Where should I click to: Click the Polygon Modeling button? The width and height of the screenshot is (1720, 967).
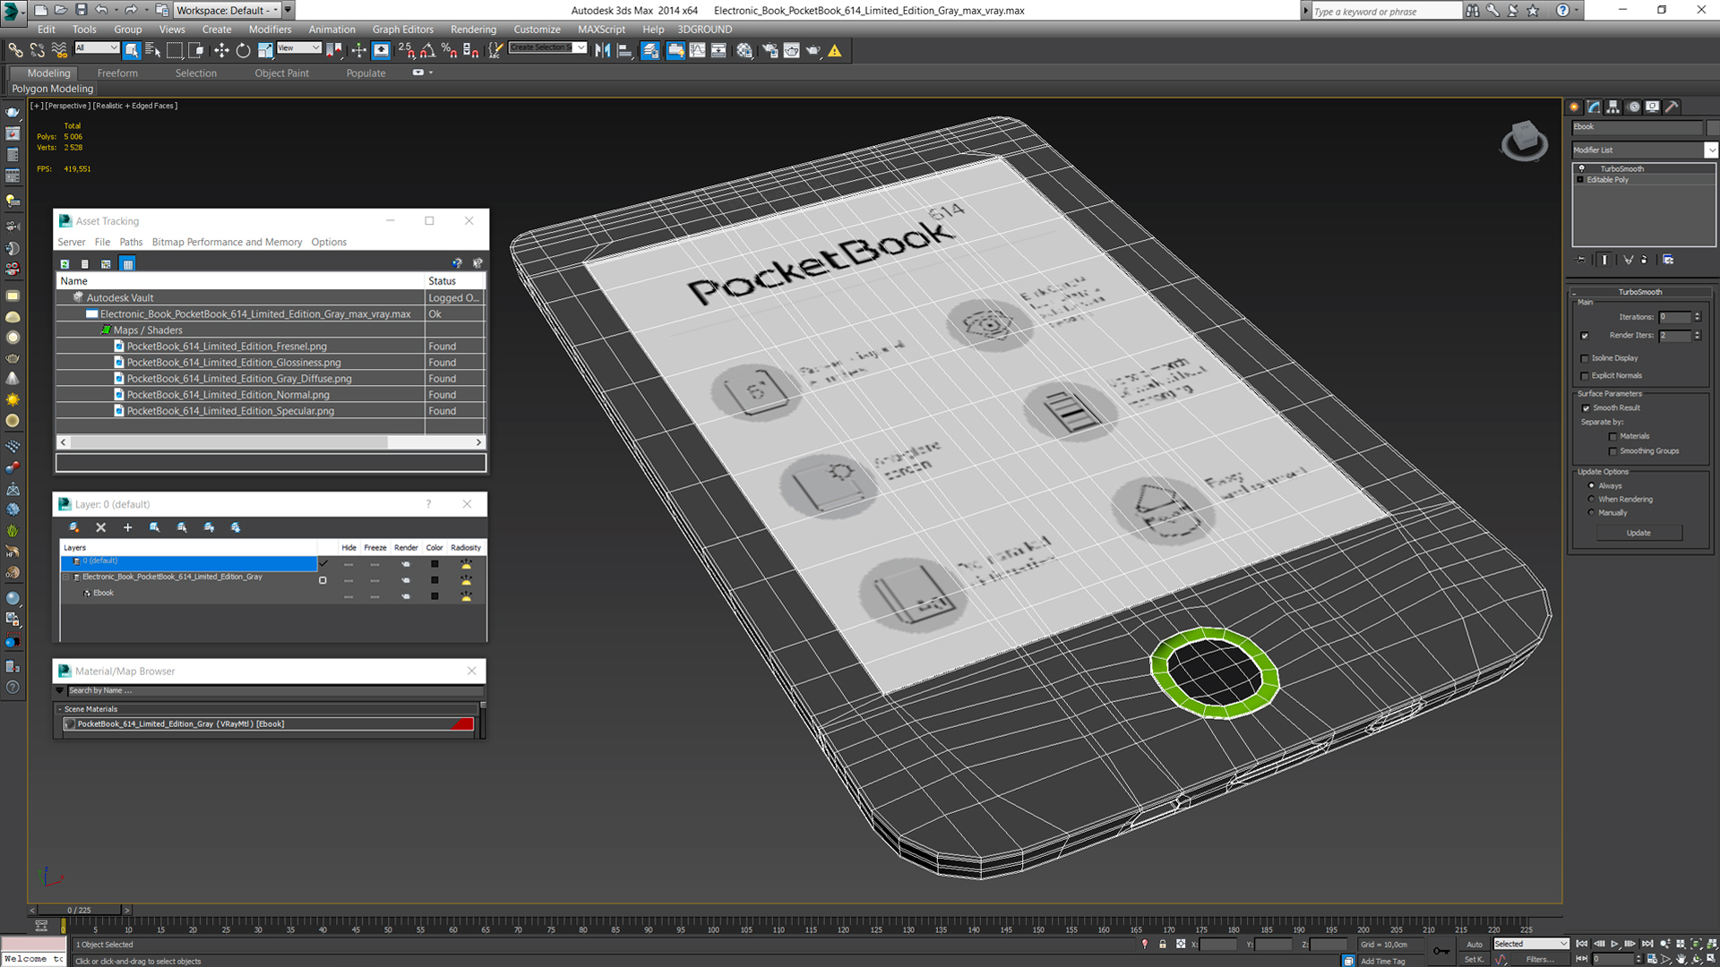52,89
